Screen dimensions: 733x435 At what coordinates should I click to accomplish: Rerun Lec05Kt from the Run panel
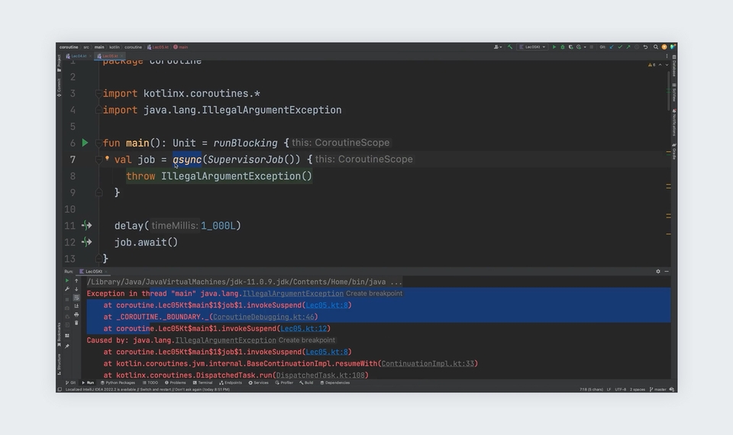point(67,281)
